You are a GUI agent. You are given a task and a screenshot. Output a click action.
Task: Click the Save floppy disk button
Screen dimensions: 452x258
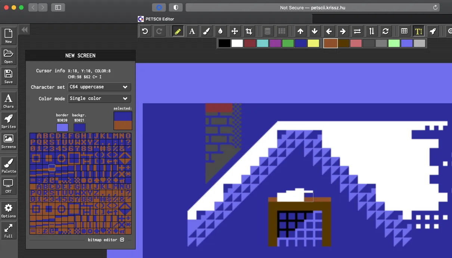(x=9, y=76)
